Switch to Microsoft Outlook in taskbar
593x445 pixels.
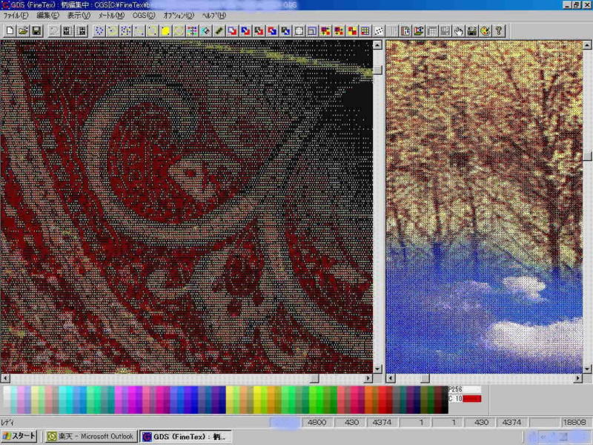point(90,437)
